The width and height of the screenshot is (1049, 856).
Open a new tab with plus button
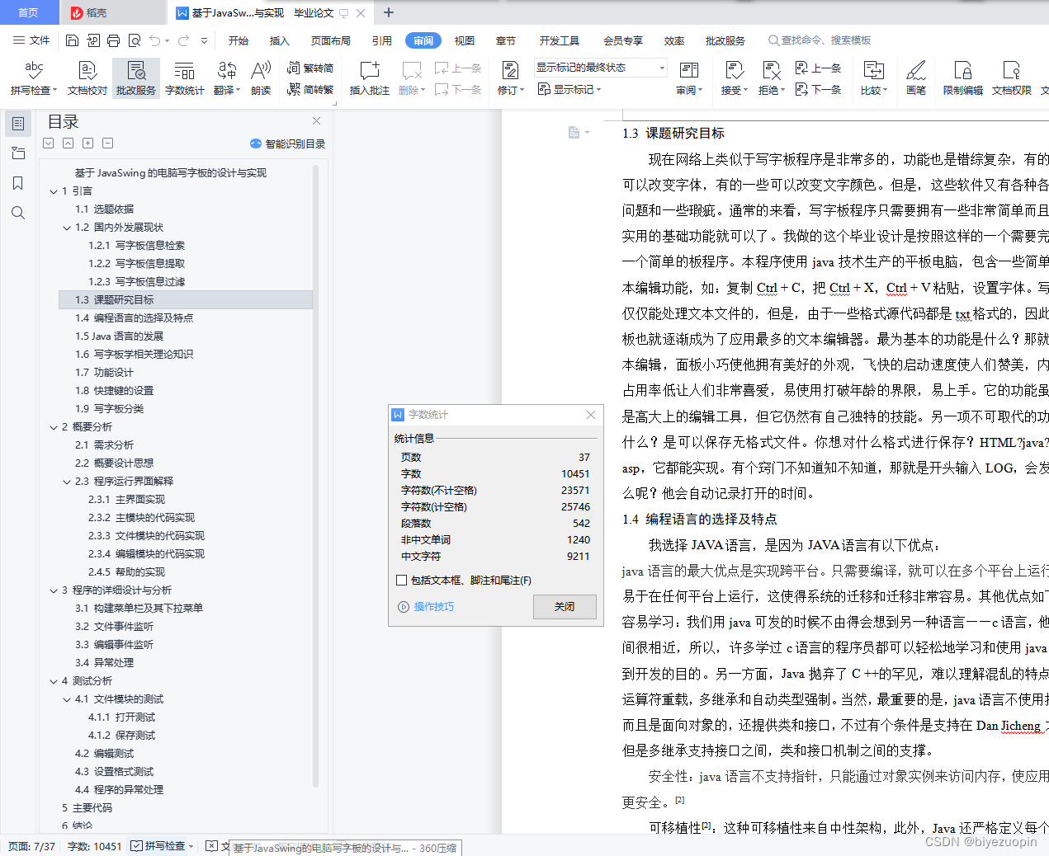(x=389, y=12)
